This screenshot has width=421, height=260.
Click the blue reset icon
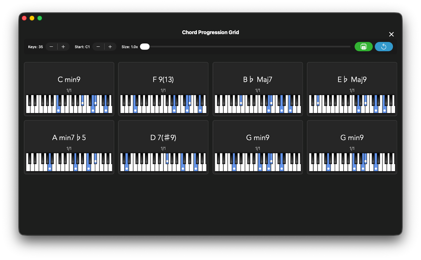(x=384, y=47)
